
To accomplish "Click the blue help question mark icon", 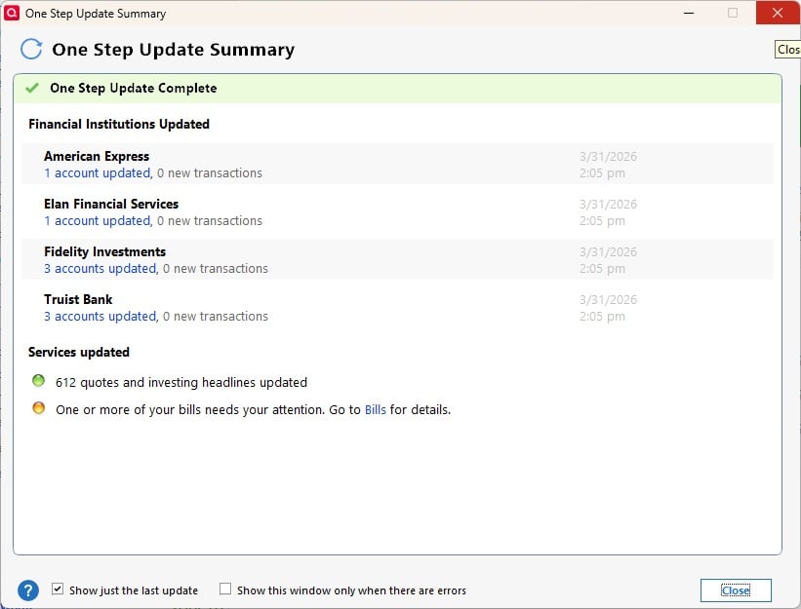I will (x=28, y=590).
